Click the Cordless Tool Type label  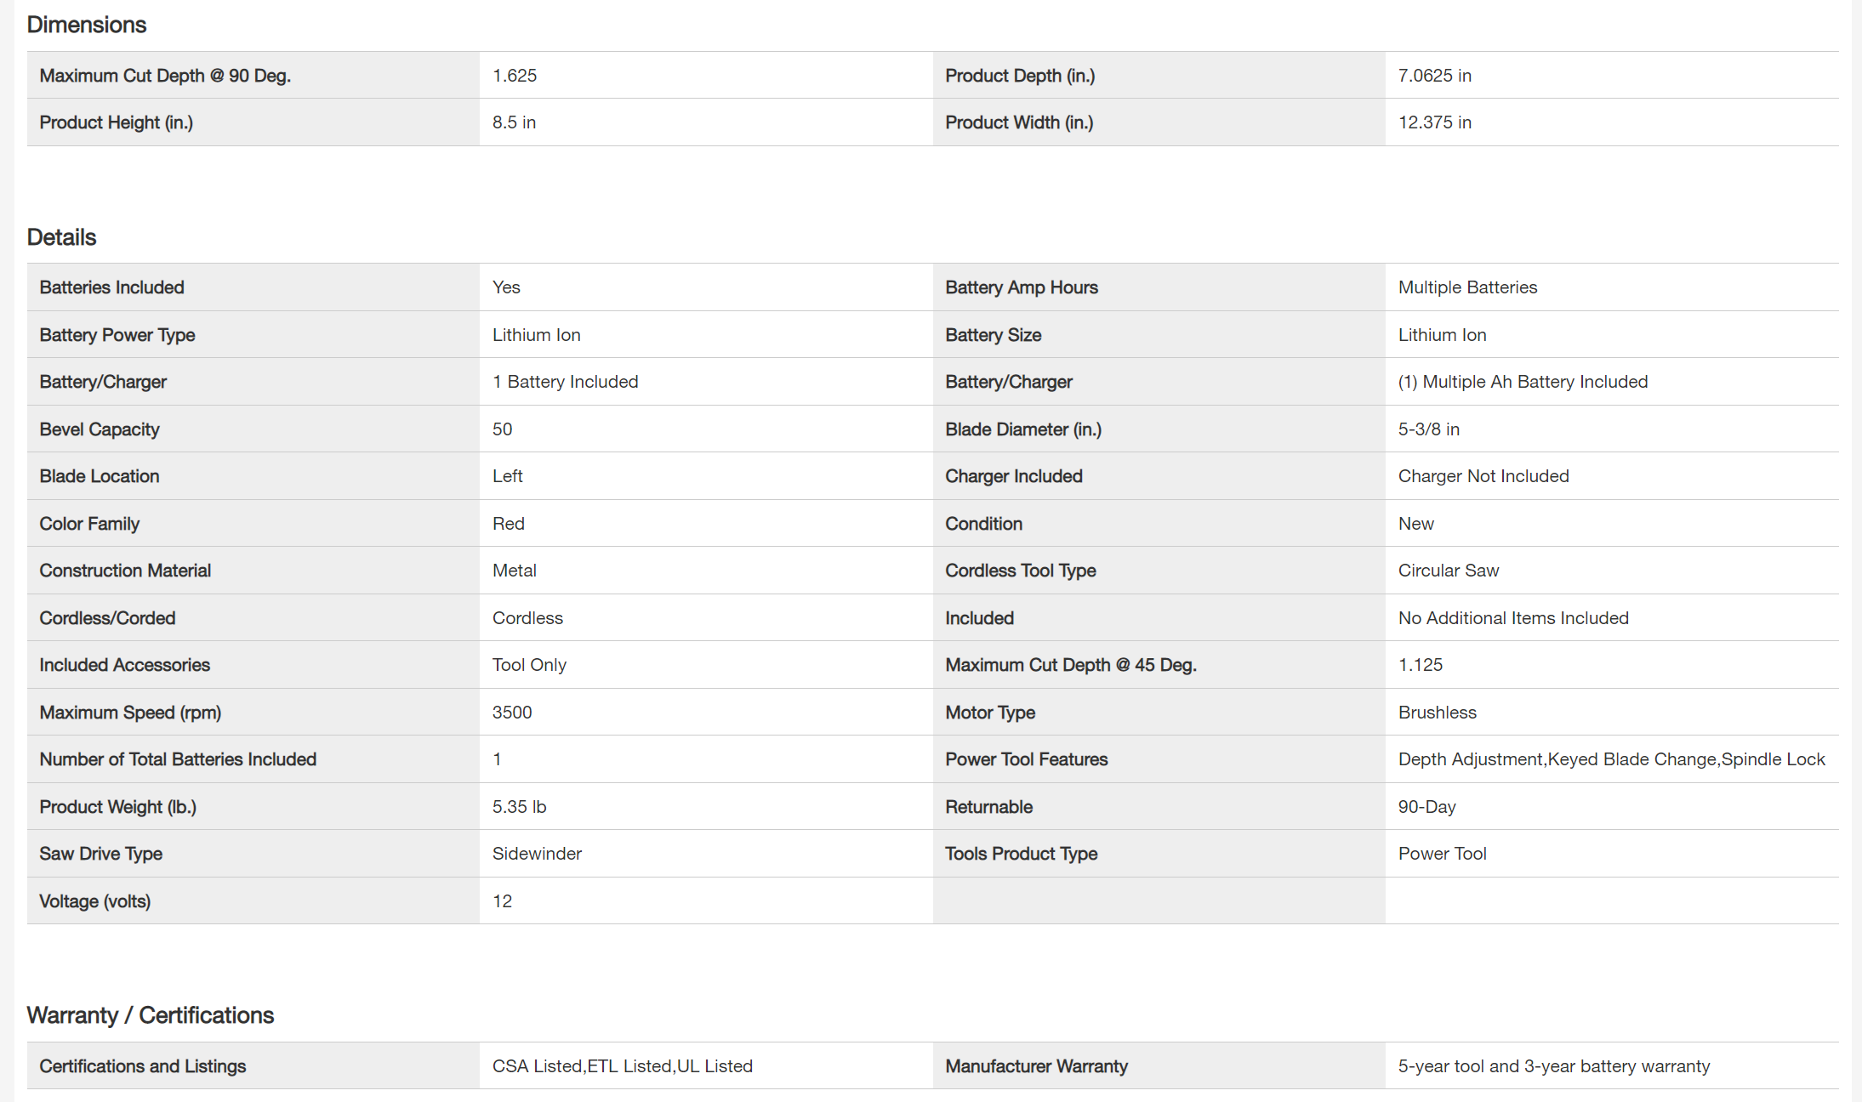point(1020,571)
